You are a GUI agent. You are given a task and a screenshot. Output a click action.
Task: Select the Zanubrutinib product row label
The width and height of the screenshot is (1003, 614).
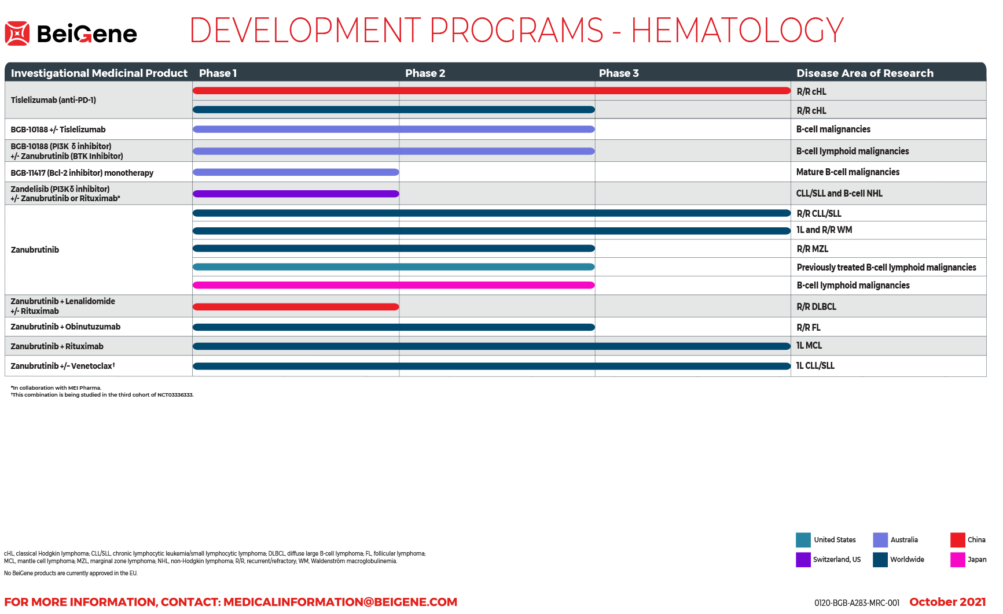point(35,250)
